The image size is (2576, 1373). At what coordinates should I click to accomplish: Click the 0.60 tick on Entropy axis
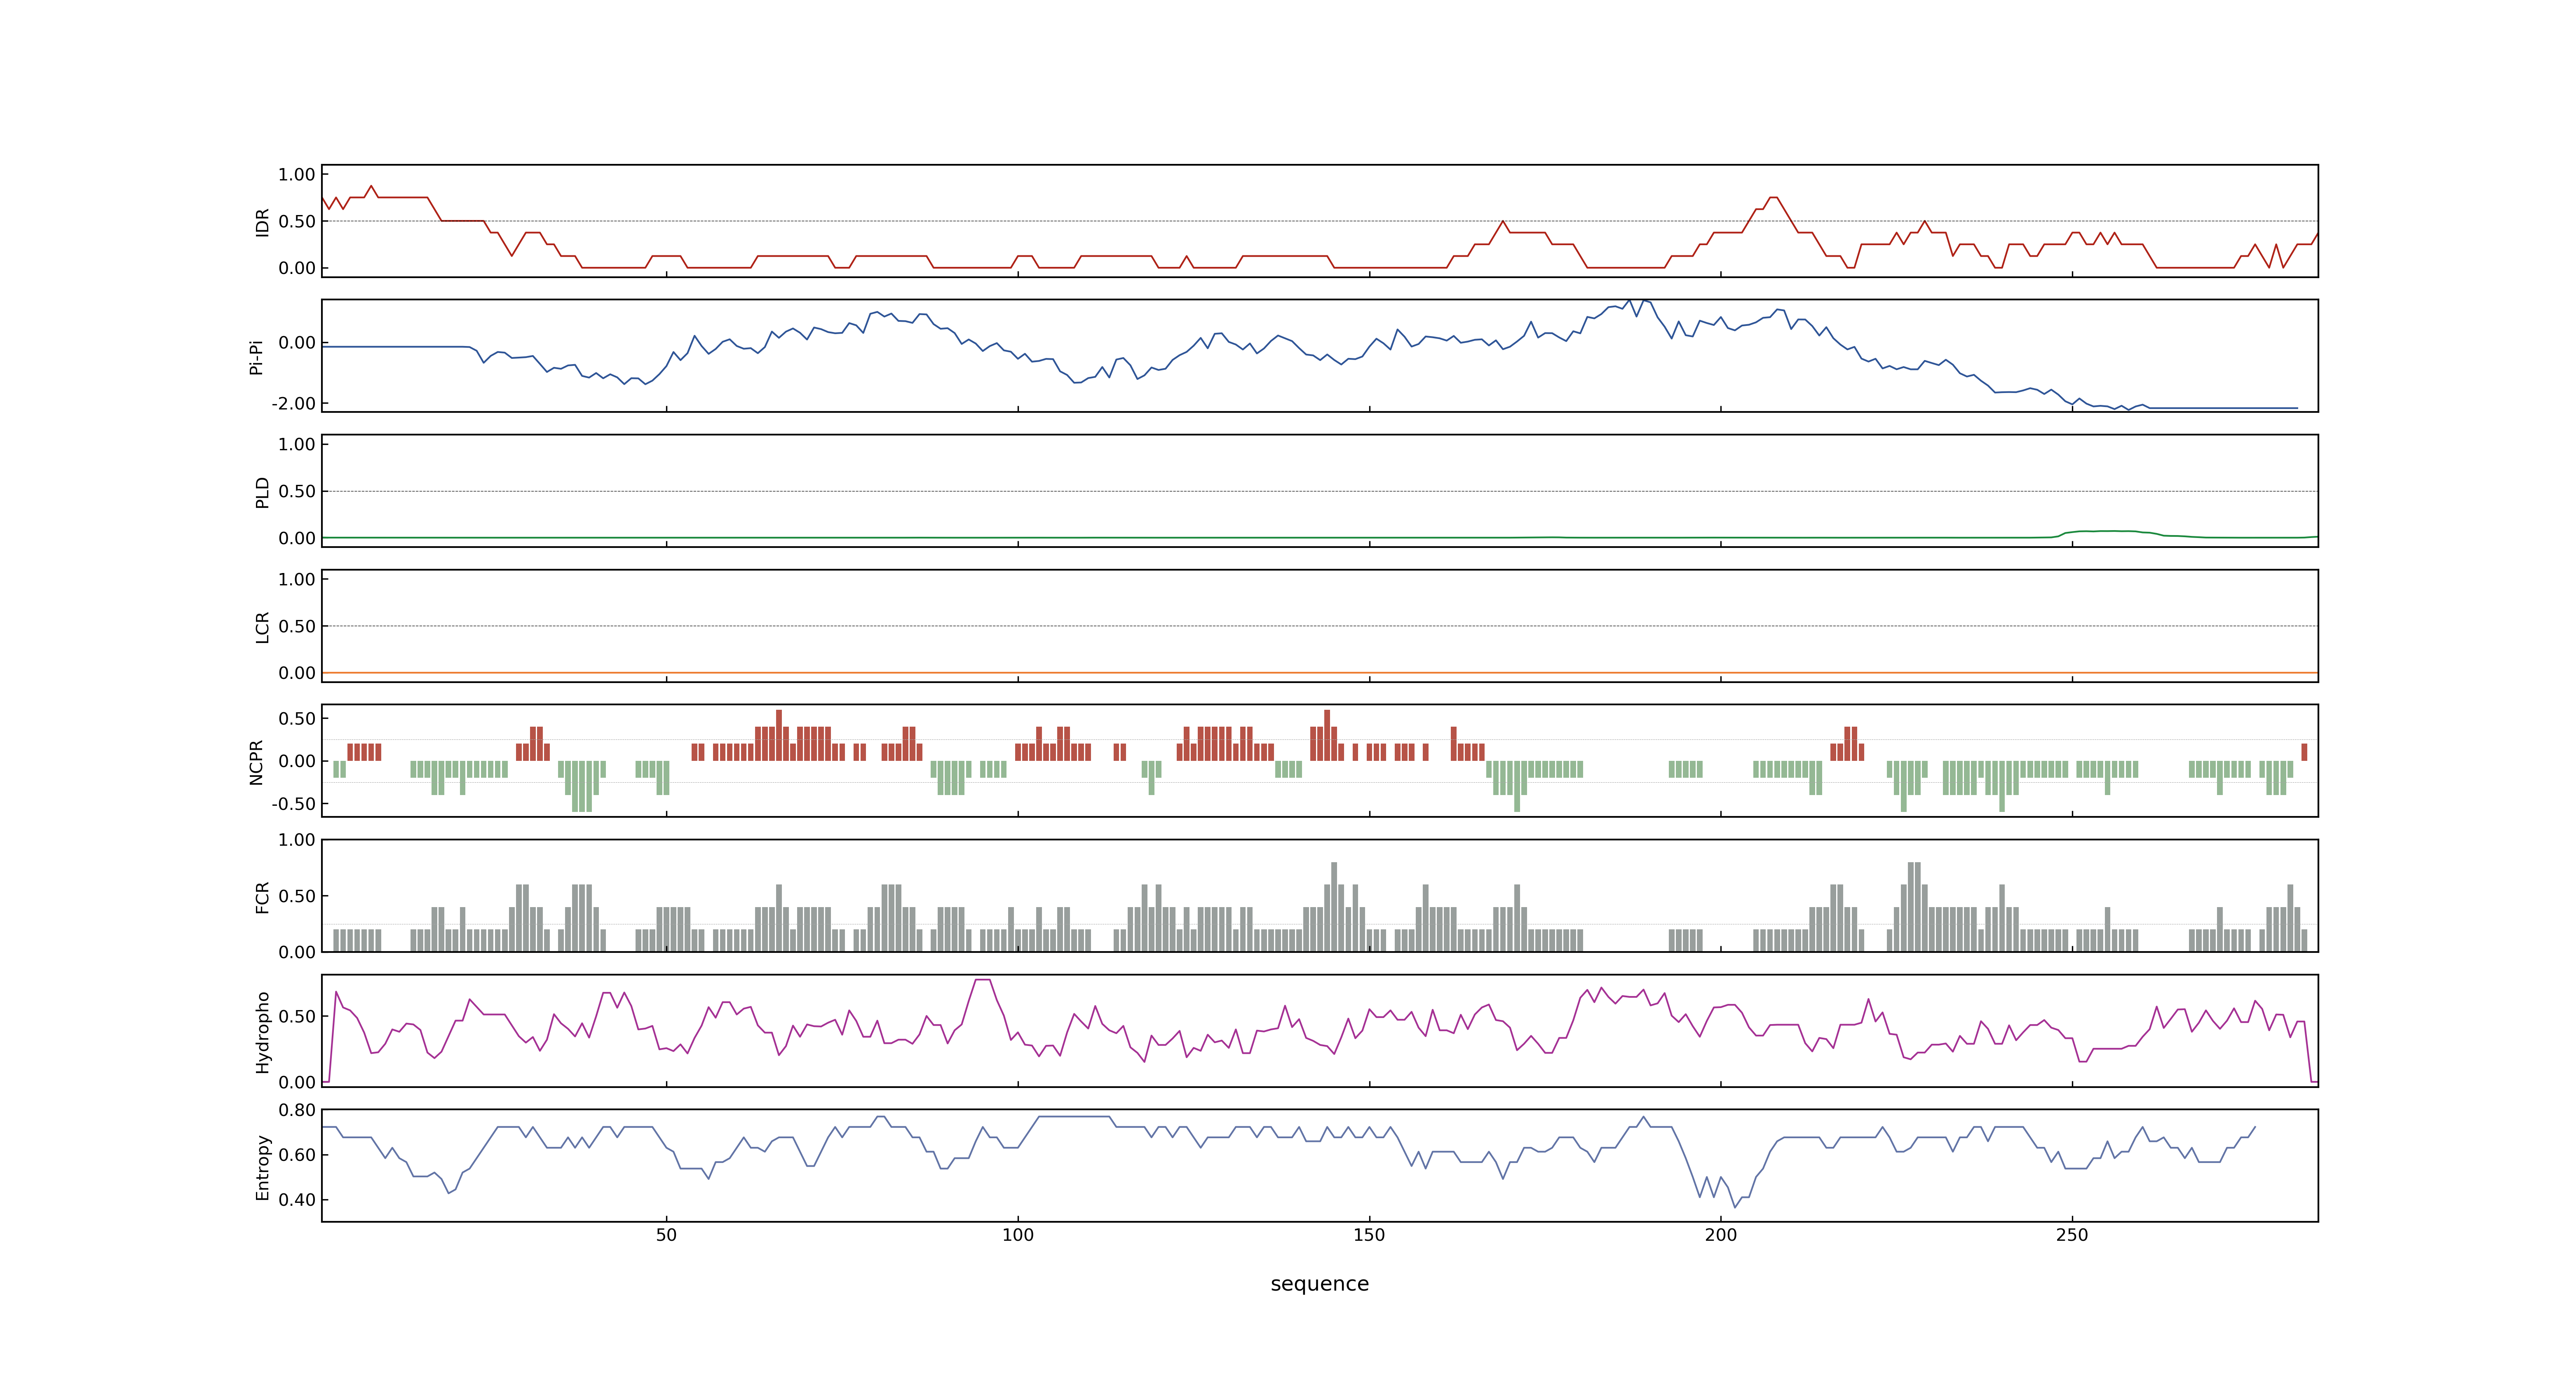297,1155
